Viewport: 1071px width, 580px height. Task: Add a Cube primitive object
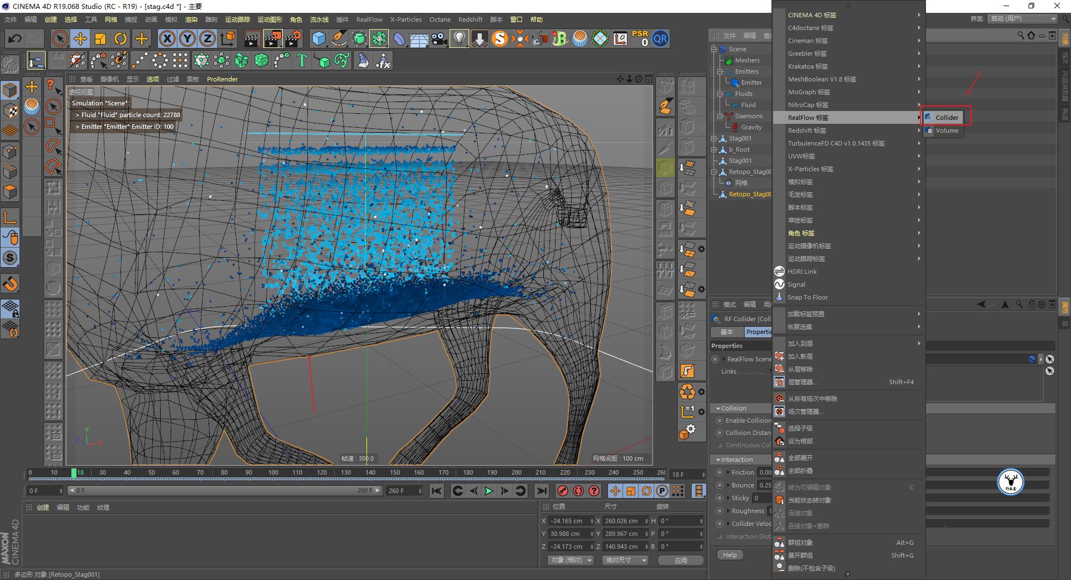(x=319, y=38)
